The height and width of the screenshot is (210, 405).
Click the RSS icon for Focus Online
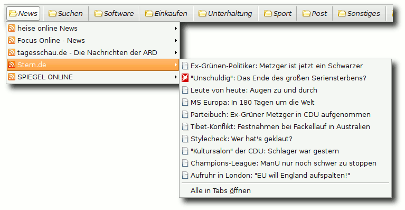tap(12, 40)
